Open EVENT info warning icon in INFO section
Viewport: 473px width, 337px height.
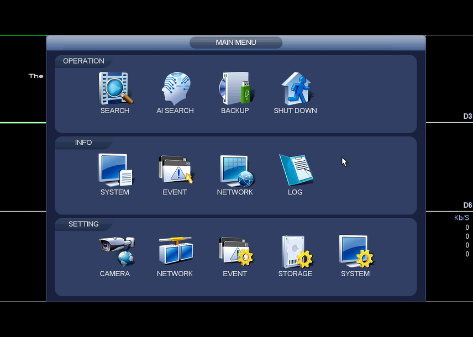tap(176, 170)
